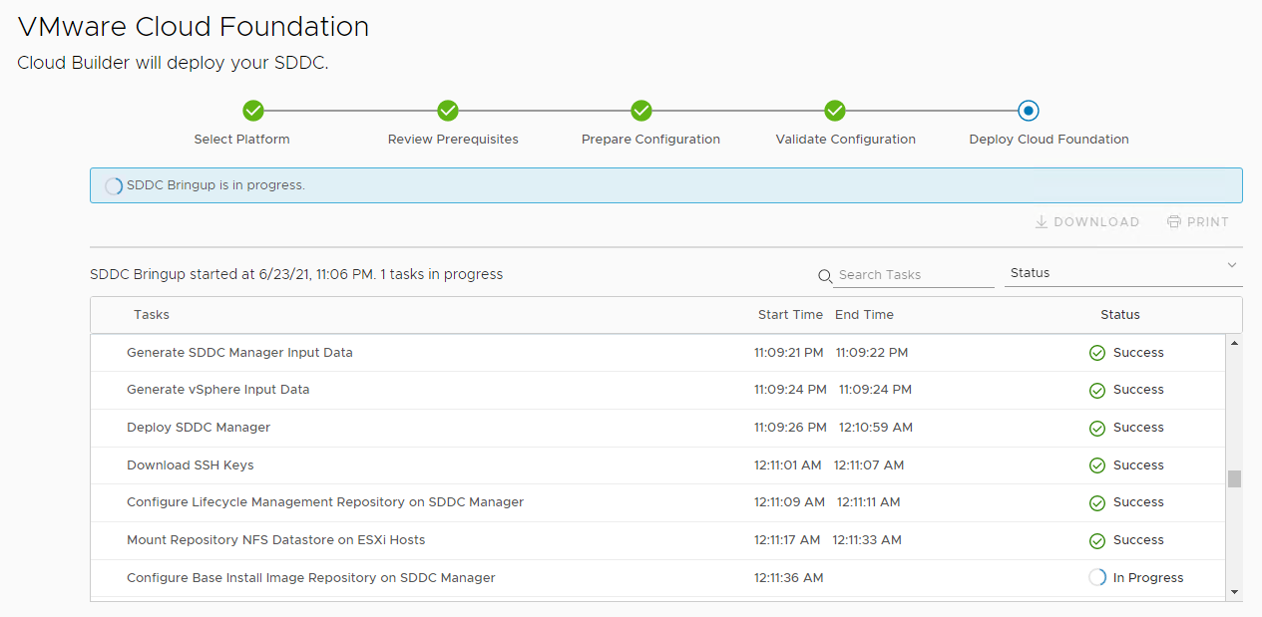Click the DOWNLOAD button
1262x617 pixels.
coord(1086,222)
